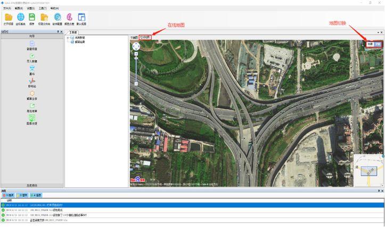Open the Color Scheme palette icon
This screenshot has width=385, height=227.
(69, 19)
